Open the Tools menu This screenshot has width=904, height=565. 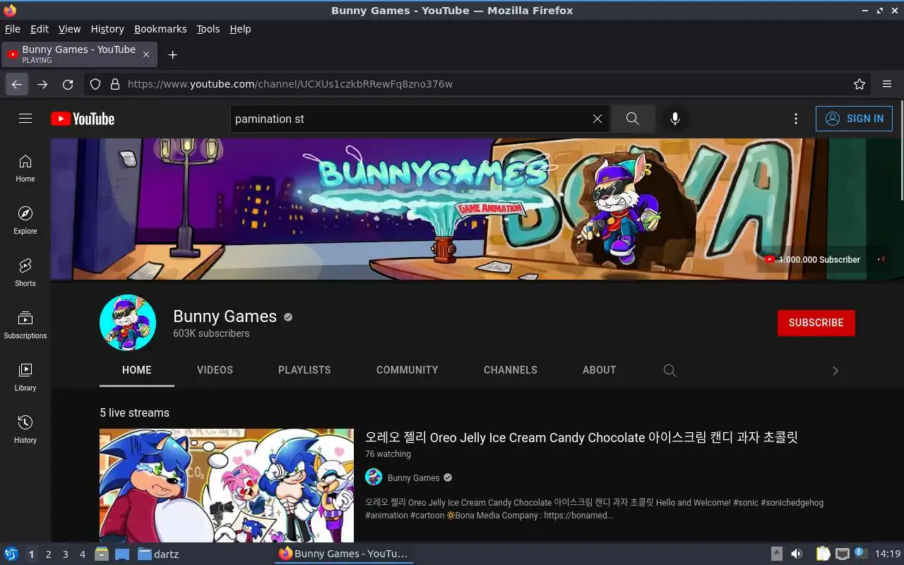[208, 29]
